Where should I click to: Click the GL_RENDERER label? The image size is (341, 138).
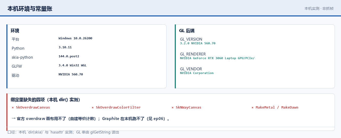193,54
